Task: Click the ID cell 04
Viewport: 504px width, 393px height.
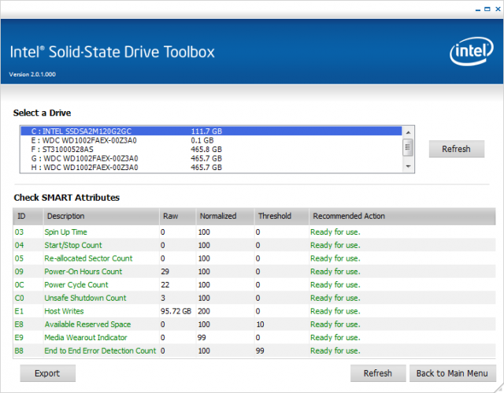Action: click(19, 245)
